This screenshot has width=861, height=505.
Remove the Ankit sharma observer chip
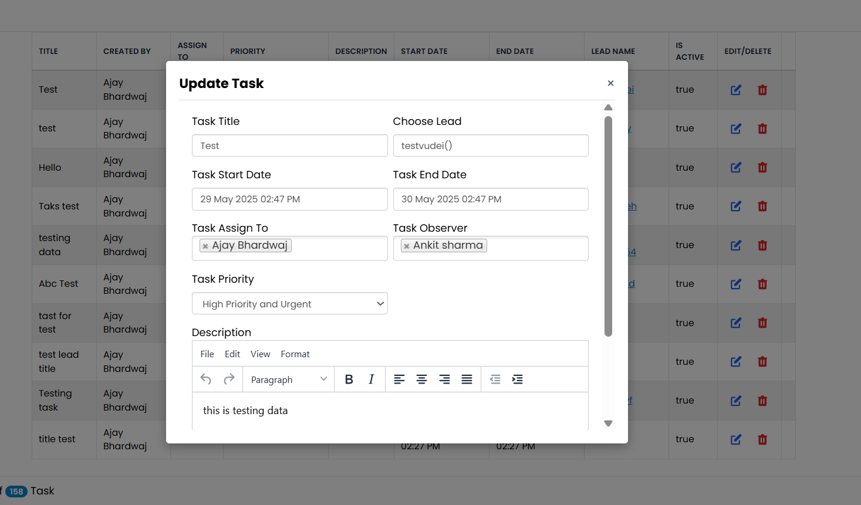[x=406, y=245]
